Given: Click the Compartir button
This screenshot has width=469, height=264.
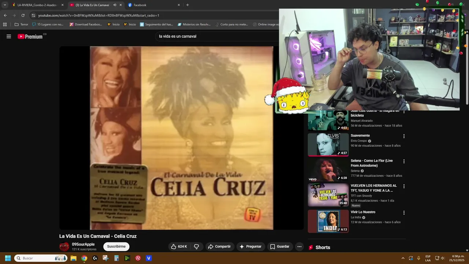Looking at the screenshot, I should click(219, 246).
